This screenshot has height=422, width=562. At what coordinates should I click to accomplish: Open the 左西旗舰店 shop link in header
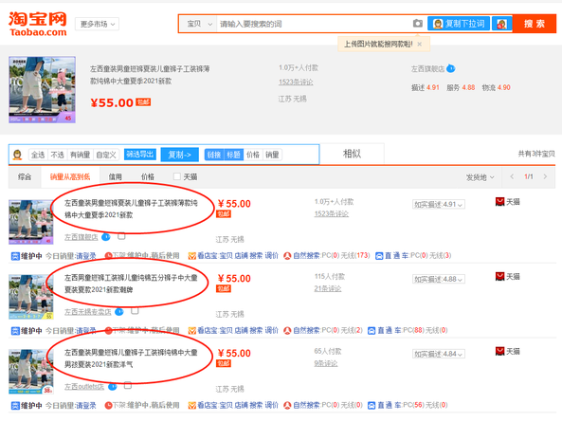pos(427,68)
